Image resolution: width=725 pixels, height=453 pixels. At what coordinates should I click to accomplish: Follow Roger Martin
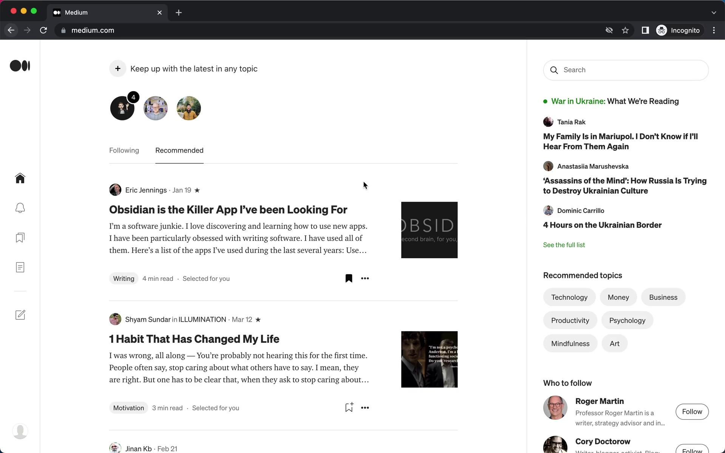pyautogui.click(x=692, y=411)
